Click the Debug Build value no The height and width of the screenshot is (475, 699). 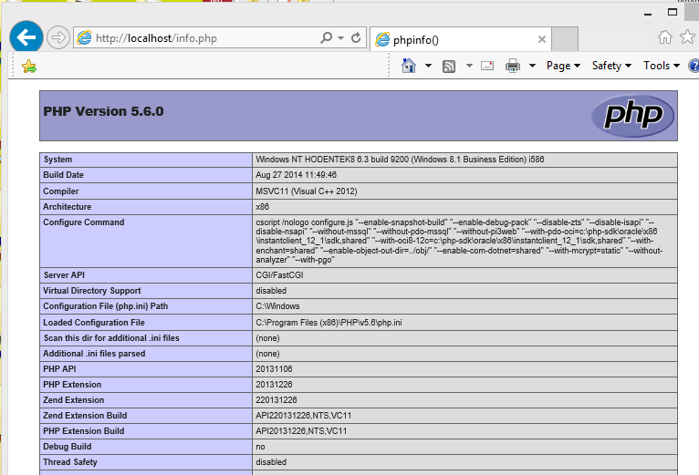click(x=260, y=447)
